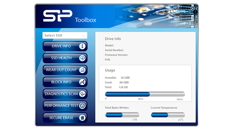Screen dimensions: 233x130
Task: Click the WEAR OUT COUNT button
Action: pos(65,70)
